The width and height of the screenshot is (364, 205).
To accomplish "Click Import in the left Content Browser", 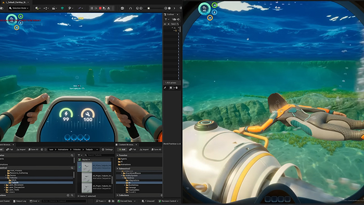I will click(21, 149).
